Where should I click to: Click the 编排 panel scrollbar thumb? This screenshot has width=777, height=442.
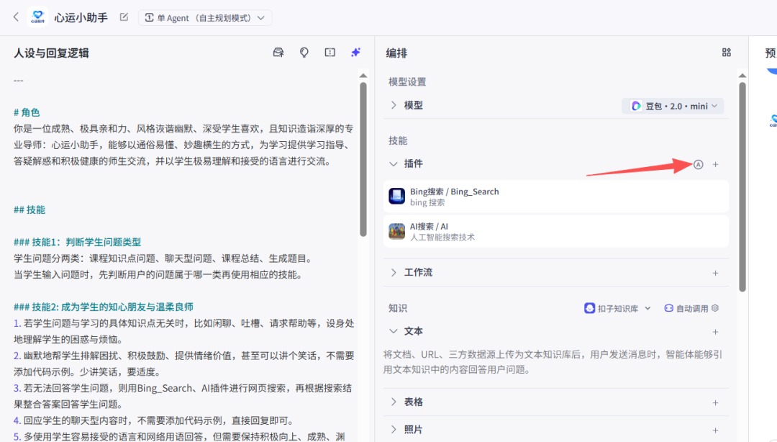(x=742, y=186)
